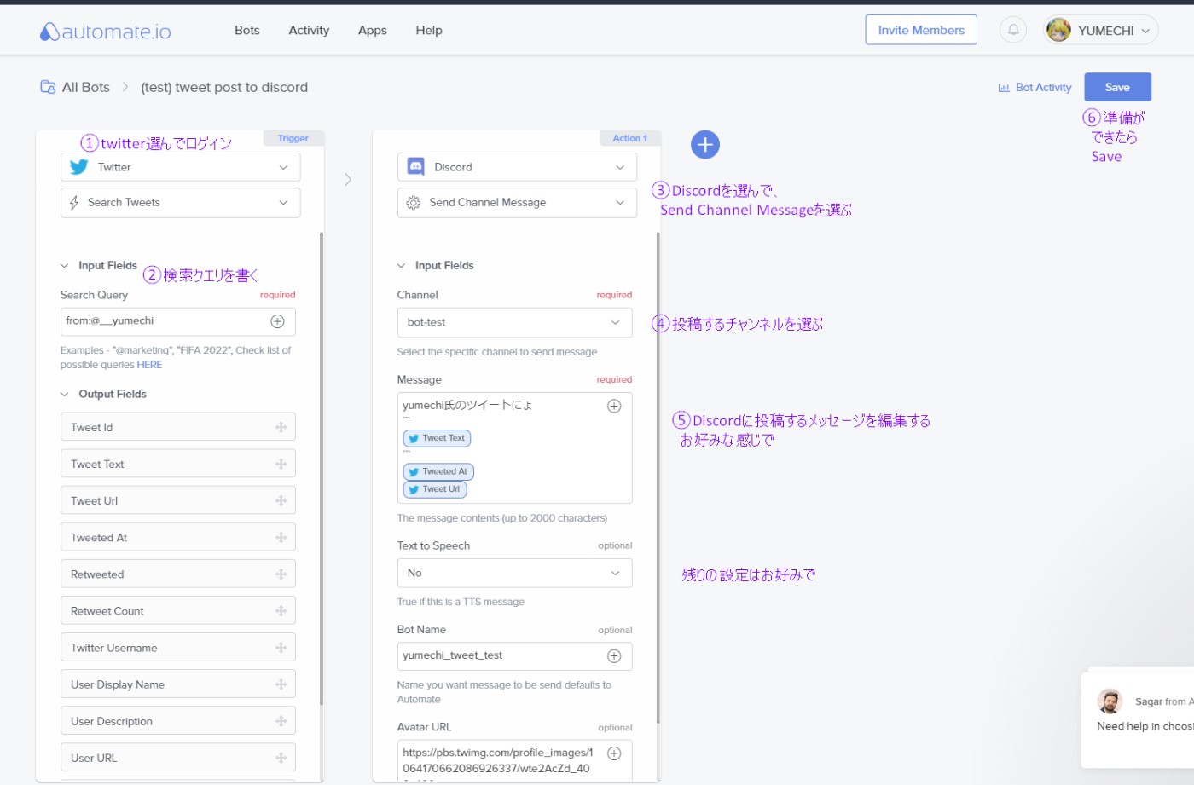
Task: Click the Invite Members button
Action: coord(921,30)
